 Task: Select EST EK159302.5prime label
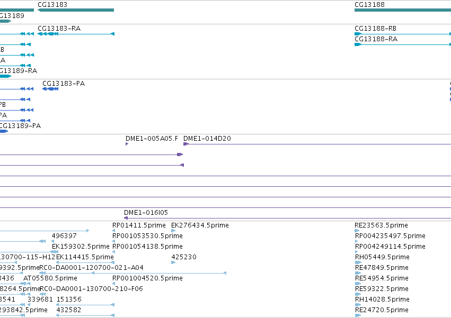(81, 247)
